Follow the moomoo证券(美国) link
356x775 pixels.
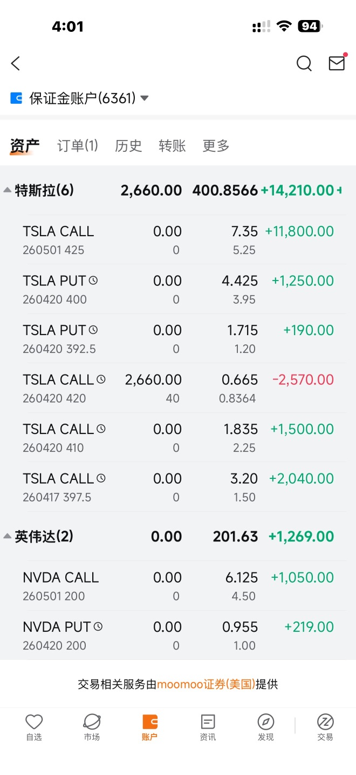coord(206,684)
